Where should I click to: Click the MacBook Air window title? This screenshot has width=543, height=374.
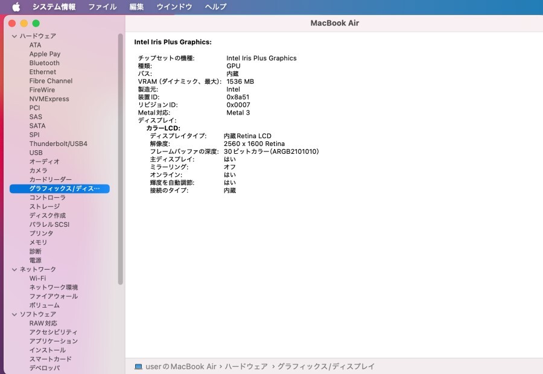coord(334,23)
